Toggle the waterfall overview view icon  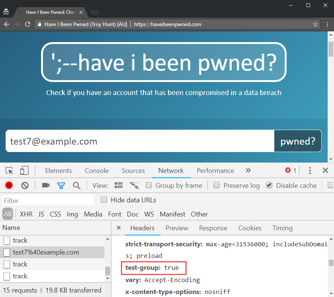coord(134,185)
